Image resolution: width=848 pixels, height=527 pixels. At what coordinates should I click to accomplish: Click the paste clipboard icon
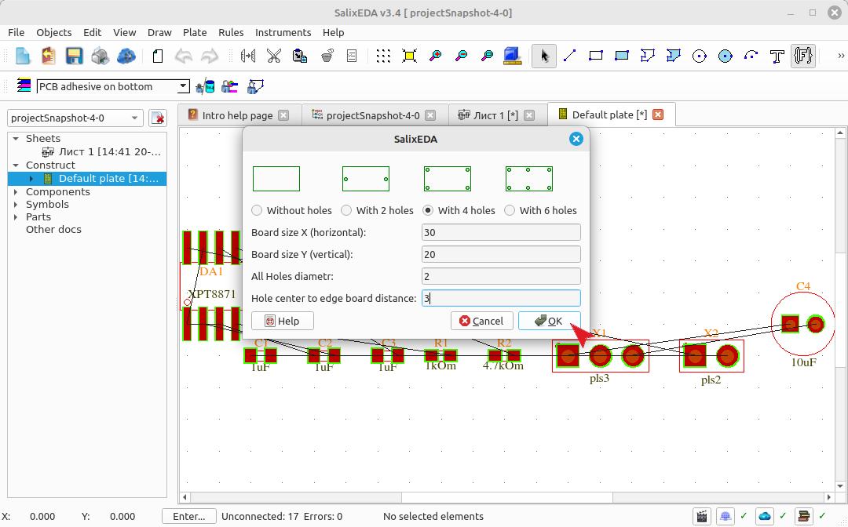coord(300,56)
